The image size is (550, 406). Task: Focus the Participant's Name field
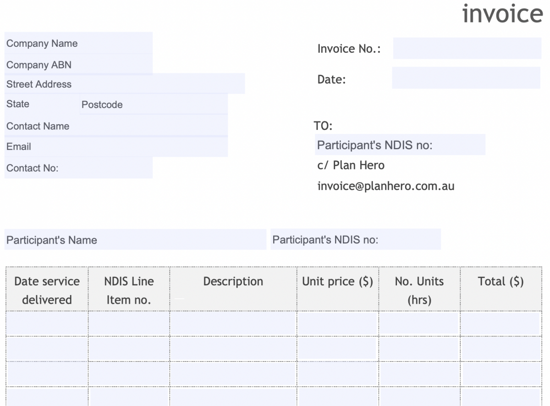[x=135, y=239]
